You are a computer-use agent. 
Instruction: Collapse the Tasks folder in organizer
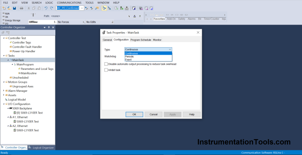tap(4, 56)
